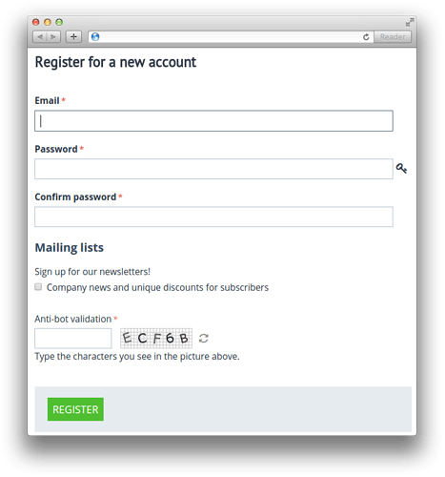The width and height of the screenshot is (445, 477).
Task: Click the green zoom window button
Action: [59, 22]
